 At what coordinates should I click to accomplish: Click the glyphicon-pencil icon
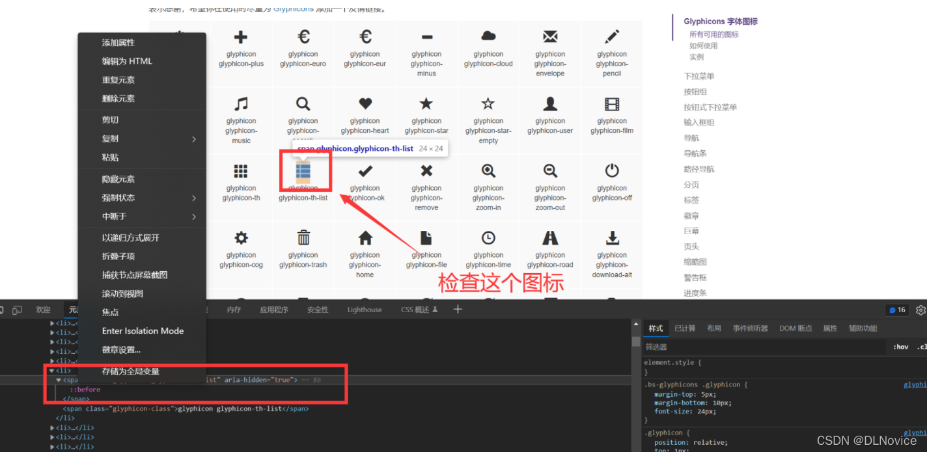click(x=612, y=36)
